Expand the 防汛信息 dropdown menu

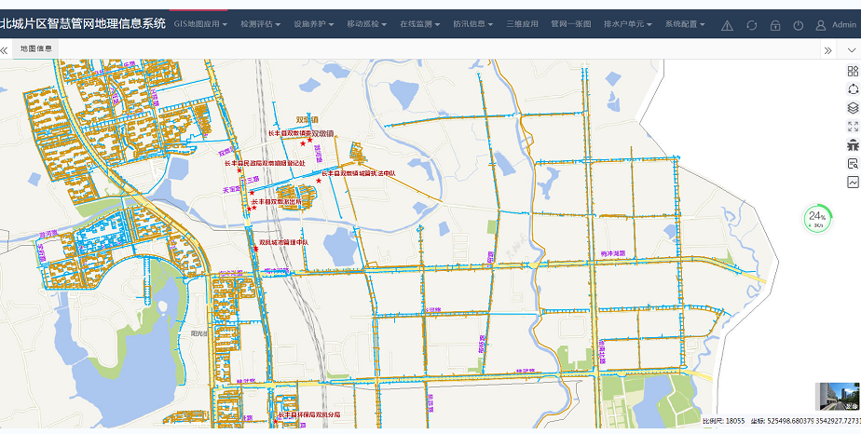(x=473, y=24)
